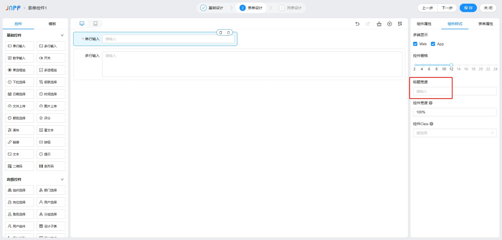Viewport: 502px width, 240px height.
Task: Add a 二维码 QR code control
Action: click(x=20, y=166)
